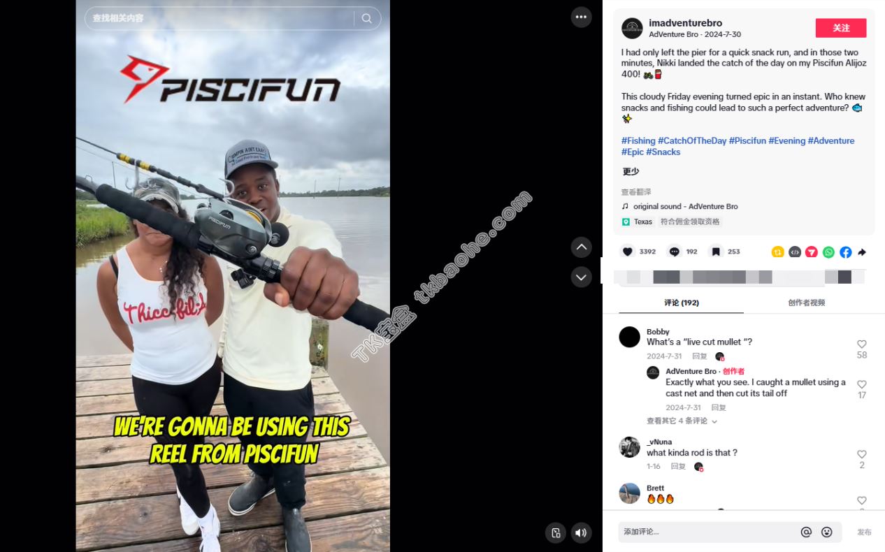The width and height of the screenshot is (885, 552).
Task: Mute the video sound
Action: (581, 533)
